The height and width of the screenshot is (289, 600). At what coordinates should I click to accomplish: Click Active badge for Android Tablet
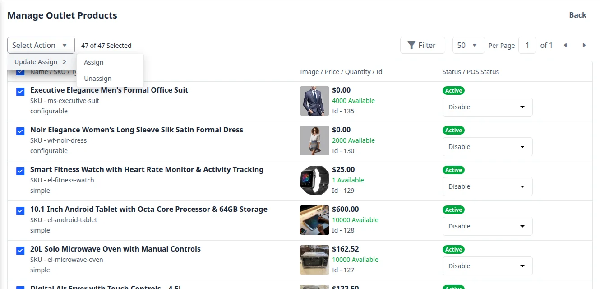(453, 210)
